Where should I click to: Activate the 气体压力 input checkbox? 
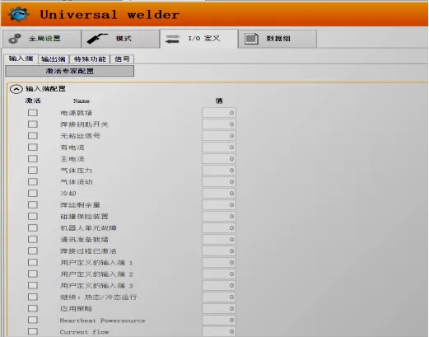[33, 171]
